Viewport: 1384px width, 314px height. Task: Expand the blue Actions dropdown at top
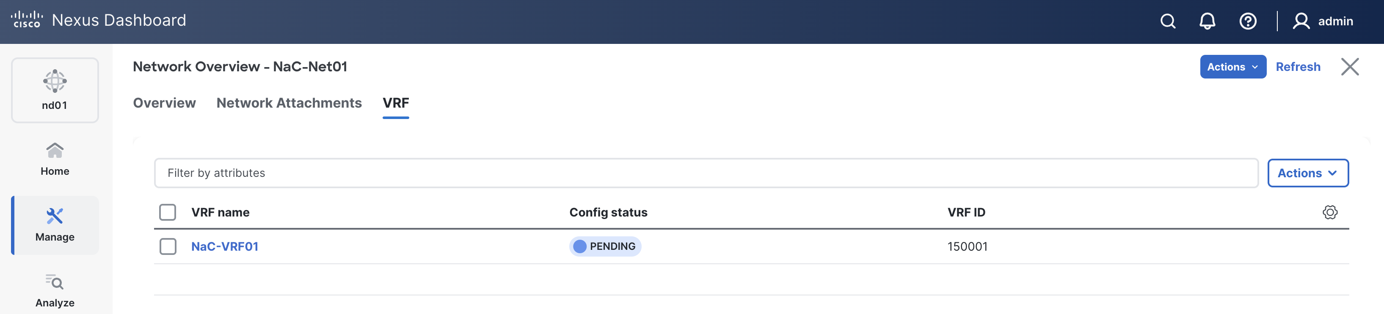[x=1232, y=67]
